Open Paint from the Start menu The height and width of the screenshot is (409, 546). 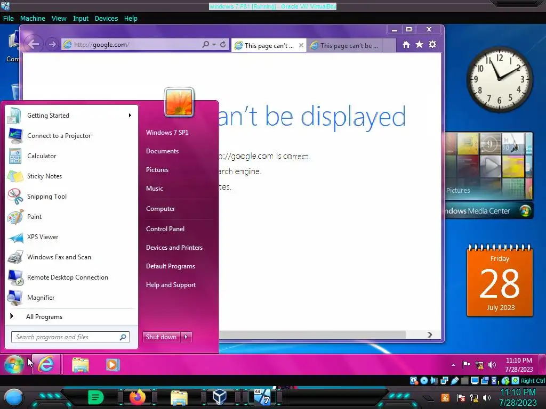[x=71, y=216]
